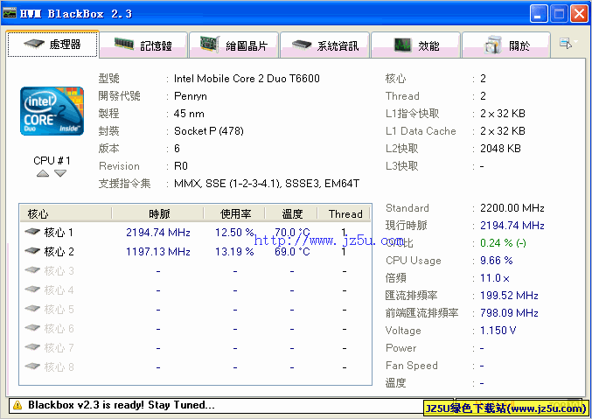Click the MMX, SSE instruction set text

(267, 184)
